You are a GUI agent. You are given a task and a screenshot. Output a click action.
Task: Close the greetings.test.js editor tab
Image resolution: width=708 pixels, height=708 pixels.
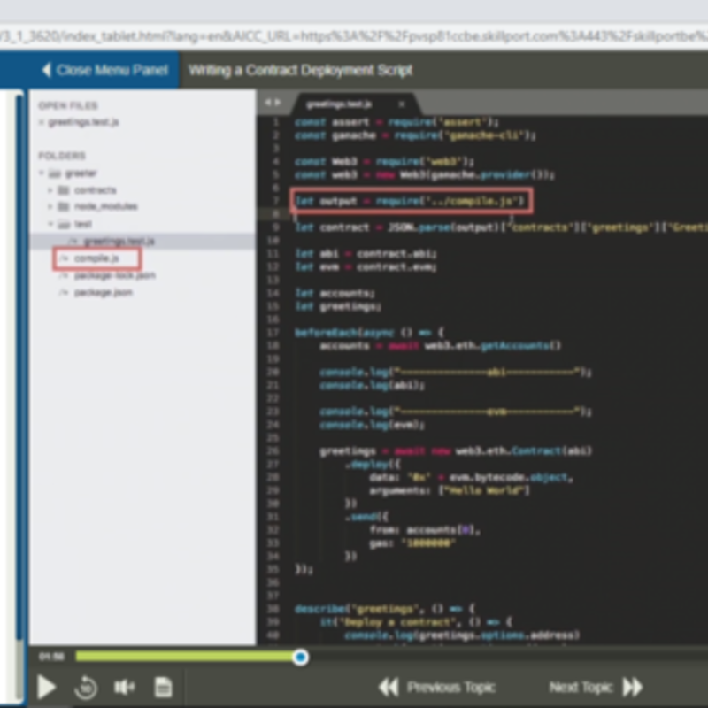[x=402, y=104]
